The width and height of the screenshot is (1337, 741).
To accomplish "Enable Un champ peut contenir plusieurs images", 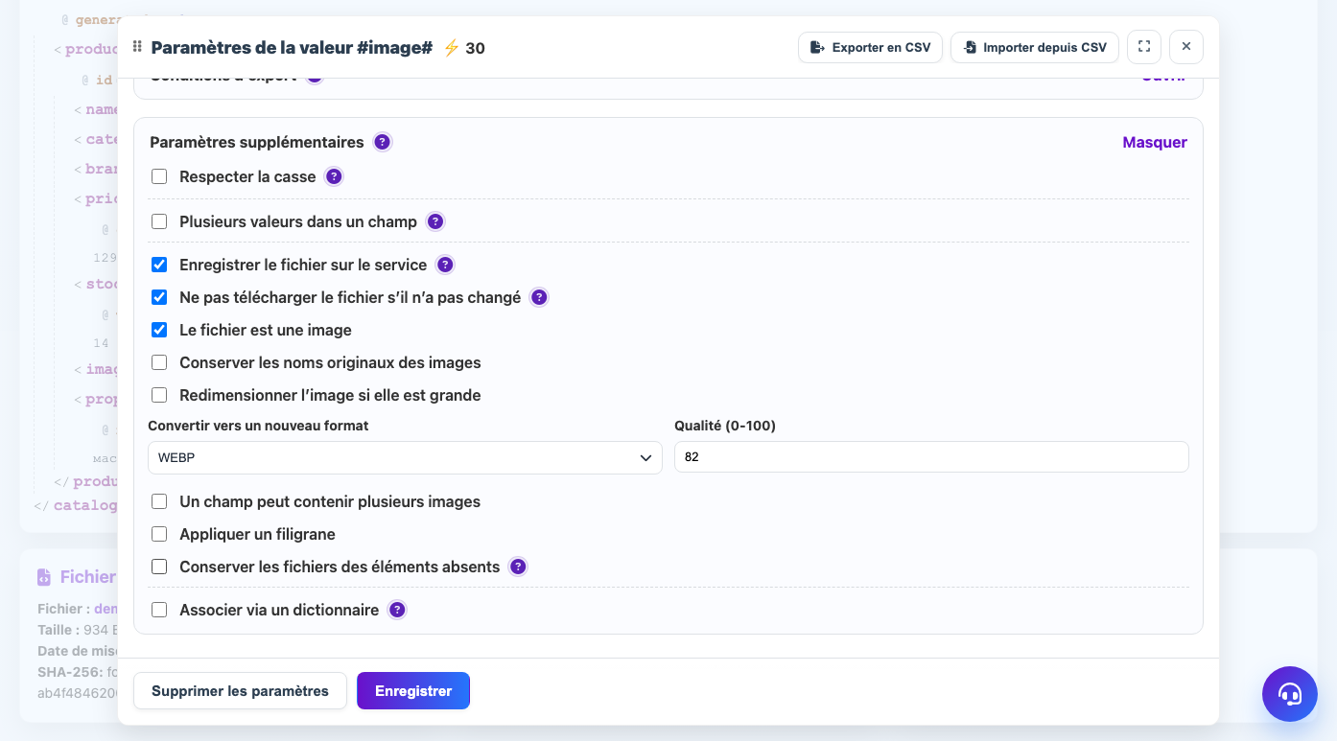I will coord(159,501).
